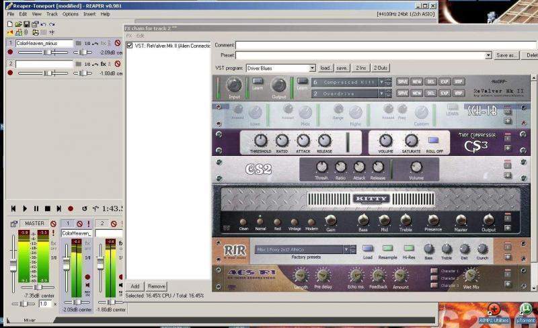Open the RIR factory presets dropdown
This screenshot has height=328, width=538.
pos(350,249)
